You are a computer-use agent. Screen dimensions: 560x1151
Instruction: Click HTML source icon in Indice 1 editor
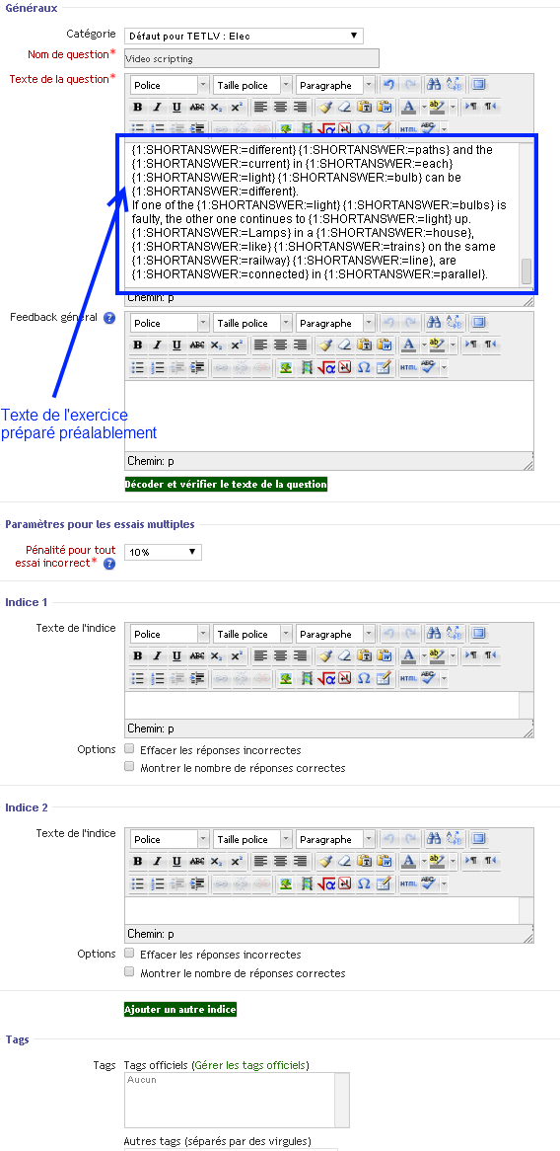pos(407,679)
